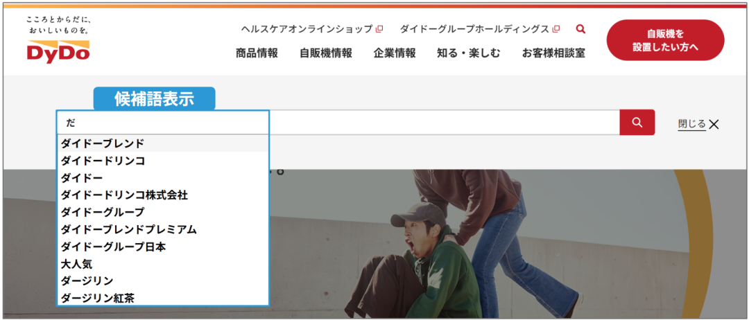Click the 閉じる link
Viewport: 749px width, 320px height.
[x=691, y=124]
